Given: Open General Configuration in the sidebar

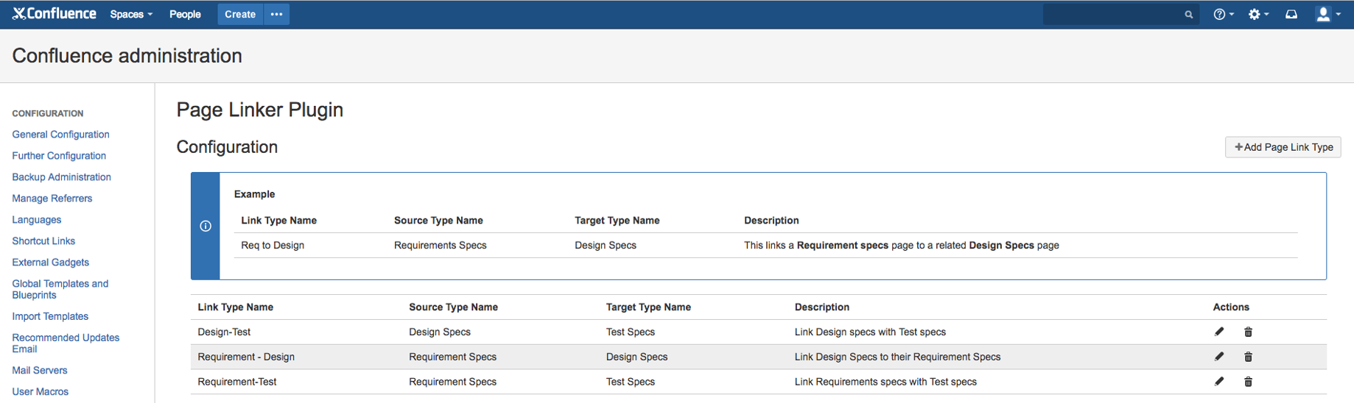Looking at the screenshot, I should (60, 135).
